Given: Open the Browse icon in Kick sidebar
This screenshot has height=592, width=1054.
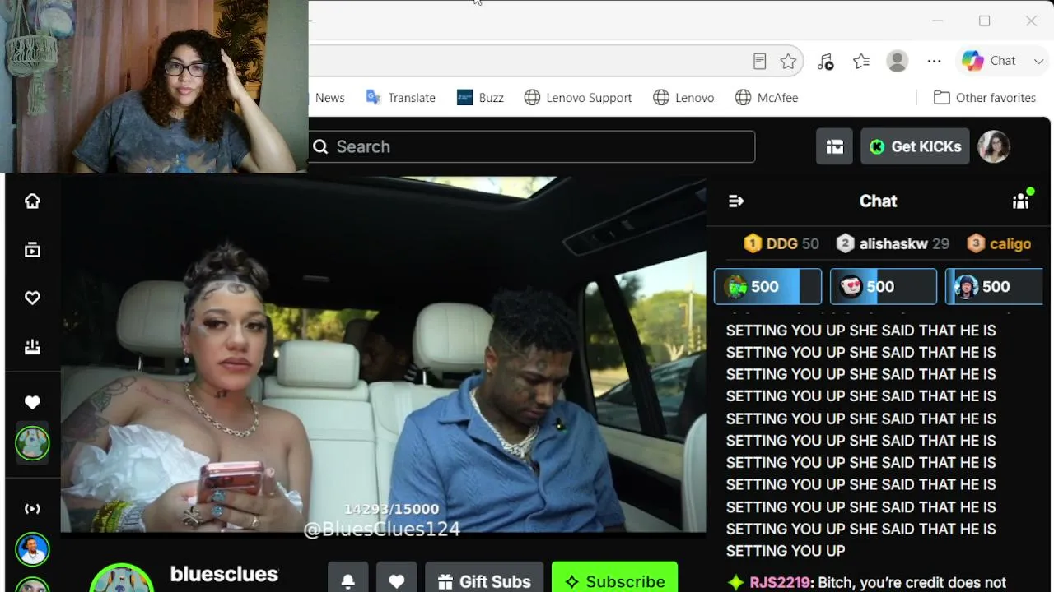Looking at the screenshot, I should pyautogui.click(x=32, y=250).
